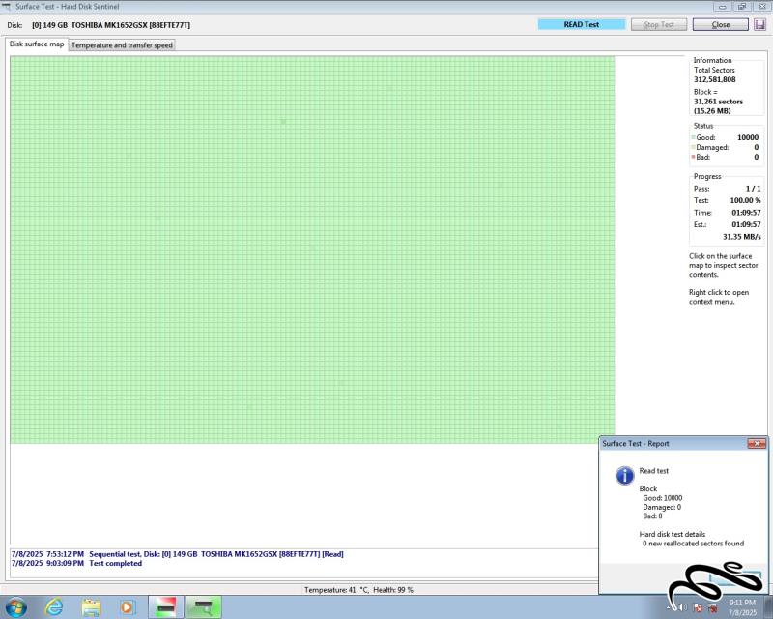Viewport: 773px width, 619px height.
Task: Restore down the Surface Test window
Action: pos(742,7)
